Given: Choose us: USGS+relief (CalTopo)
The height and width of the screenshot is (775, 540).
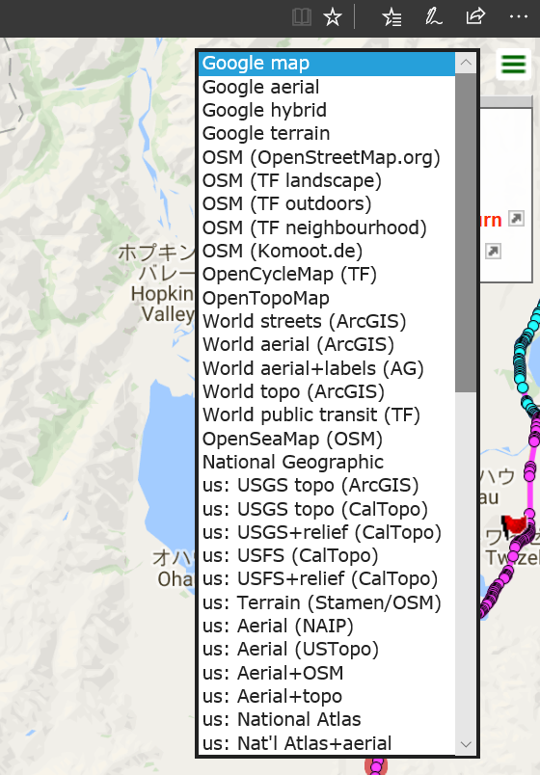Looking at the screenshot, I should point(326,532).
